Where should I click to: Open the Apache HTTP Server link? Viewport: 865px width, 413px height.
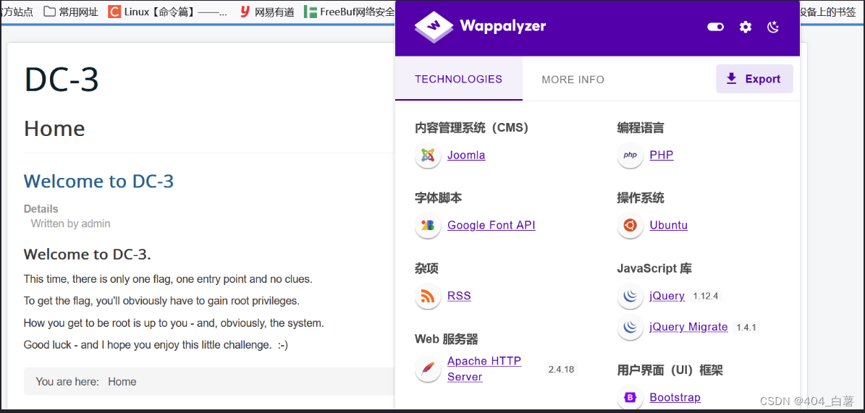pos(484,369)
